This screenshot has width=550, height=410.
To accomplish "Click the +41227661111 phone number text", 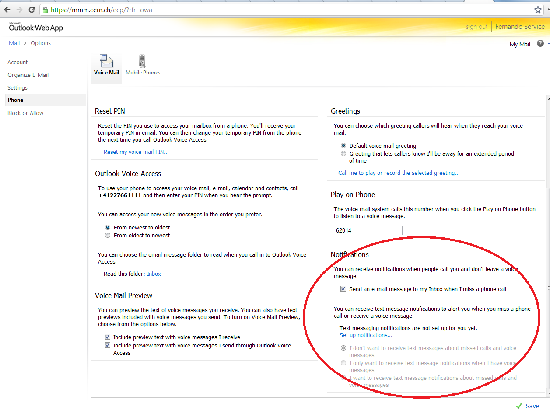I will coord(119,195).
